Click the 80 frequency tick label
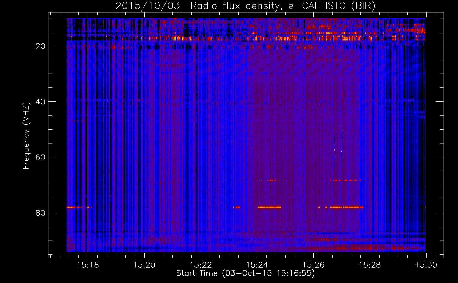 41,213
